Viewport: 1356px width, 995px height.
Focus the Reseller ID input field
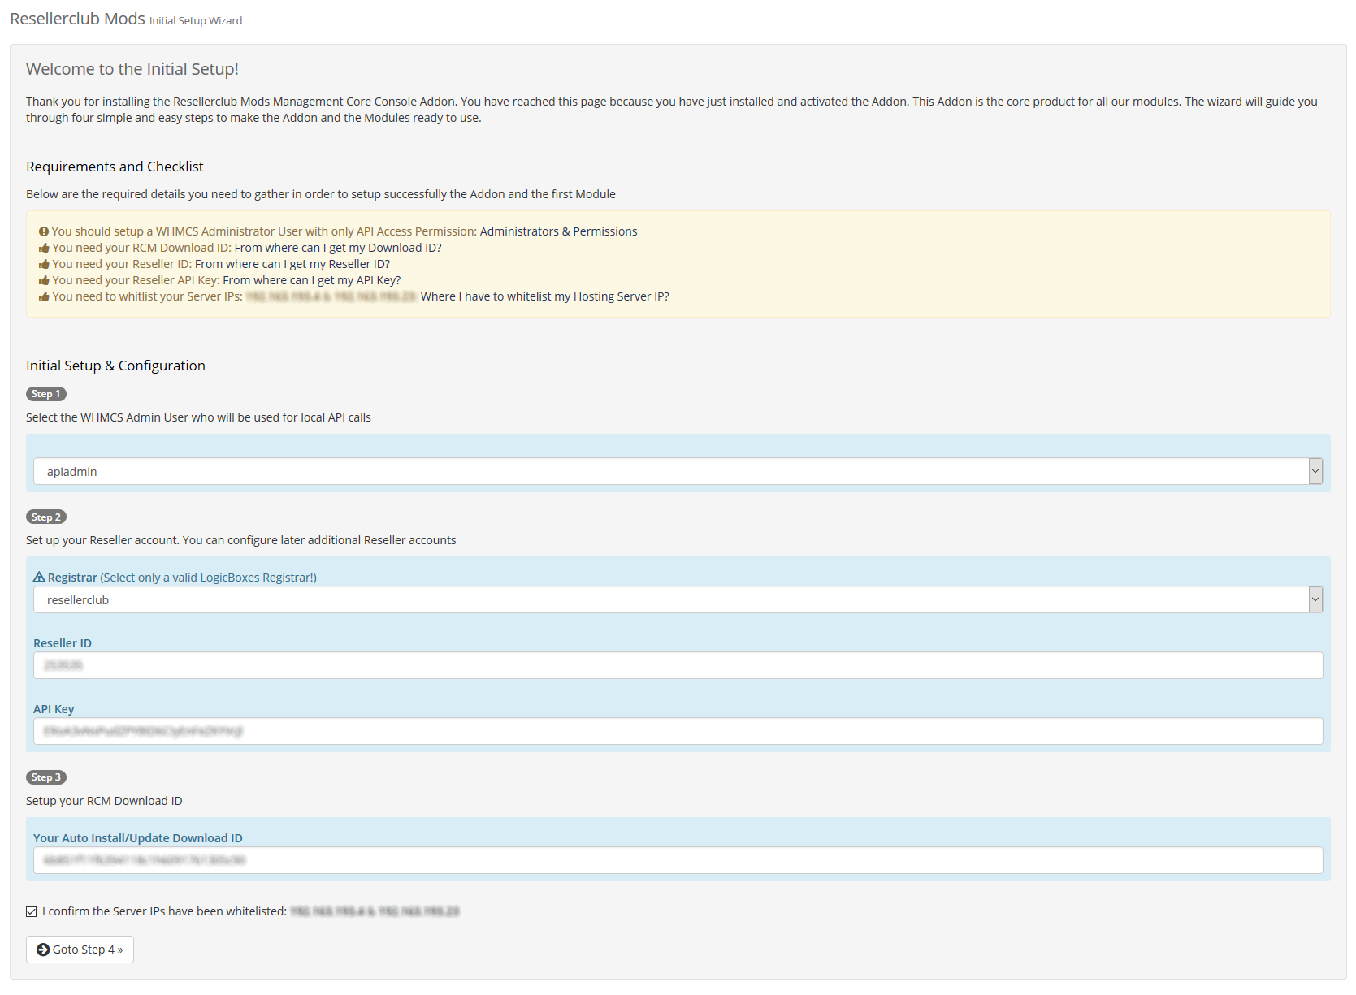(678, 665)
